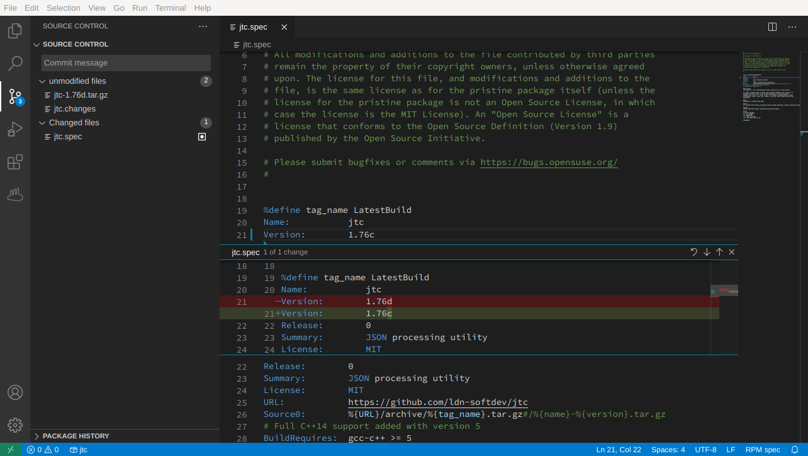Click the errors and warnings indicator
The image size is (808, 456).
tap(42, 449)
